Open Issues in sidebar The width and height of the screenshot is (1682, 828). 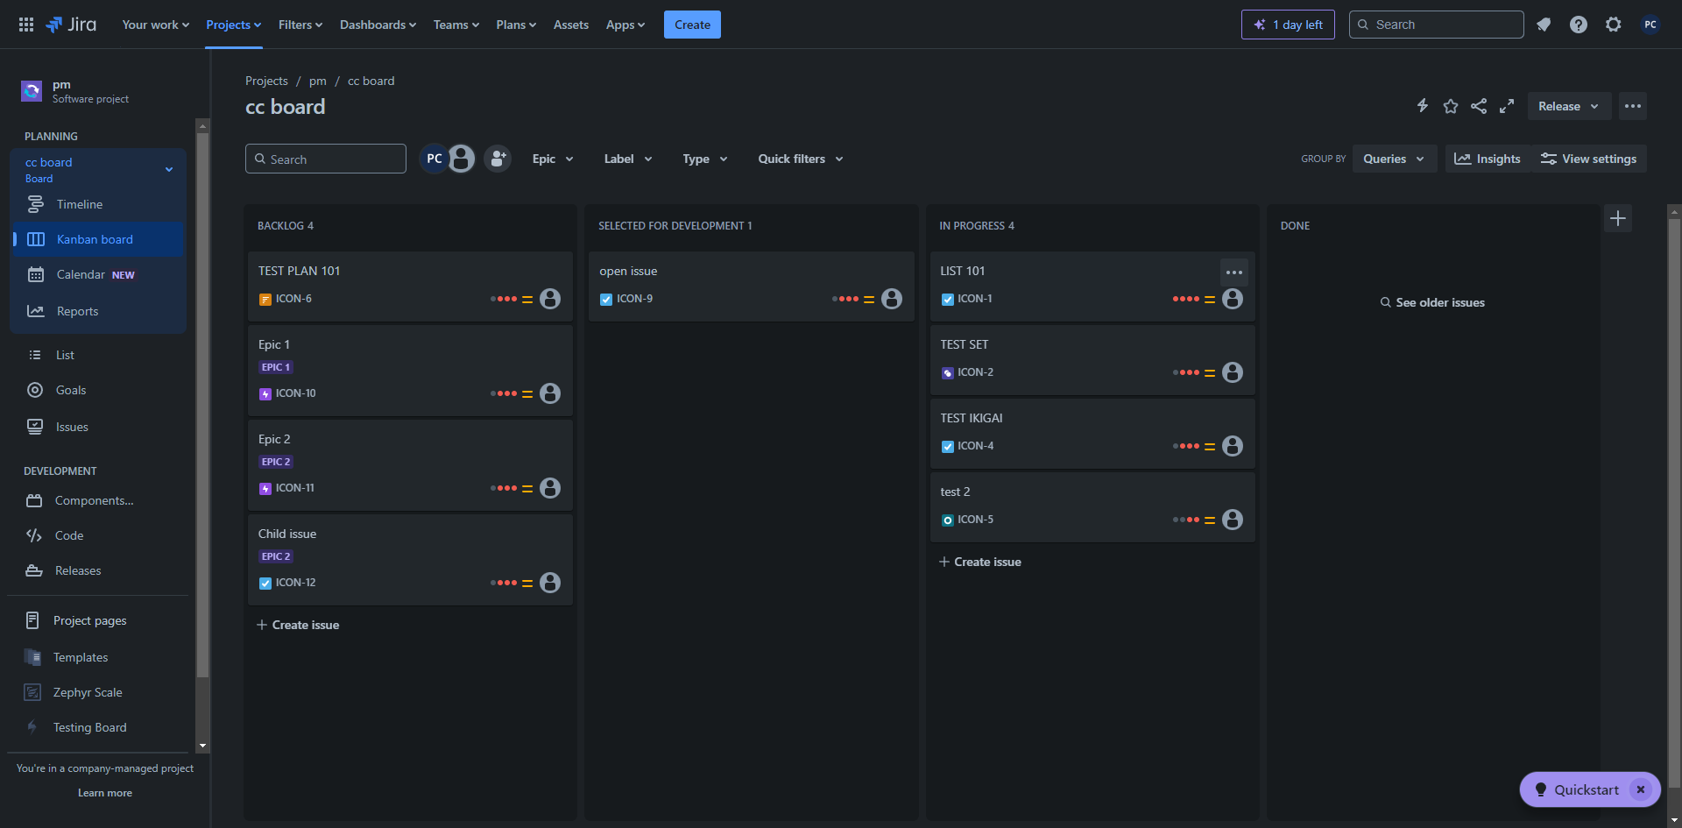98,427
